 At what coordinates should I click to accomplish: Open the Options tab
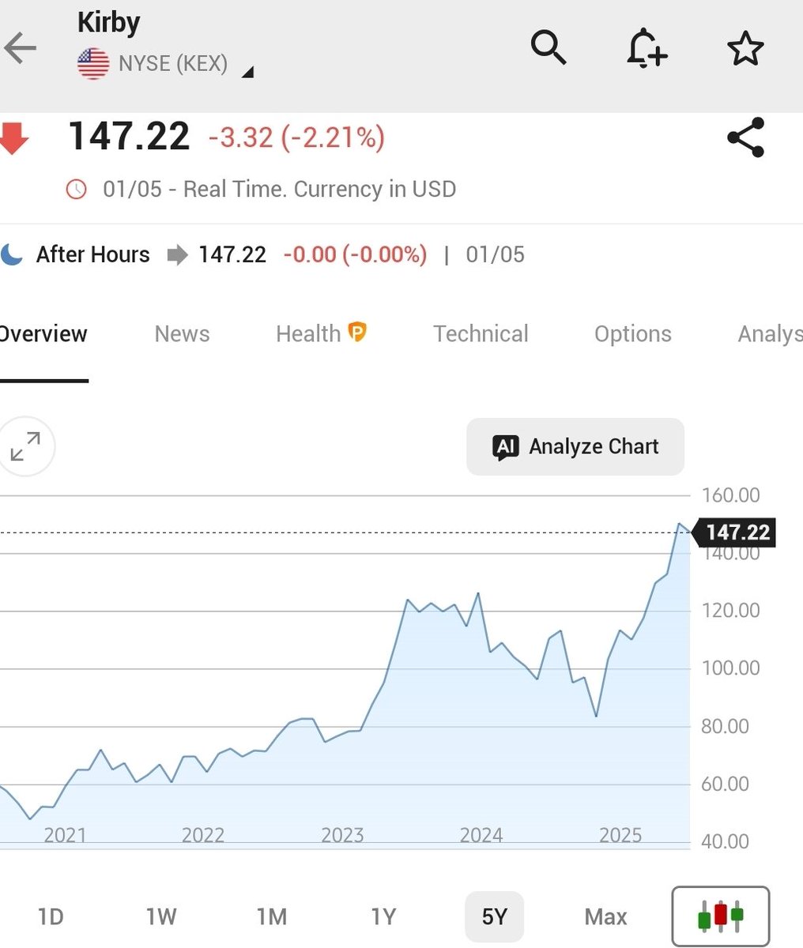click(x=633, y=334)
